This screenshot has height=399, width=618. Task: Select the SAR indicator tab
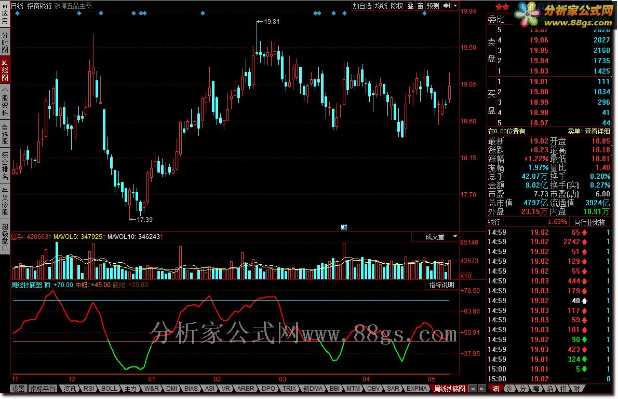pyautogui.click(x=393, y=389)
